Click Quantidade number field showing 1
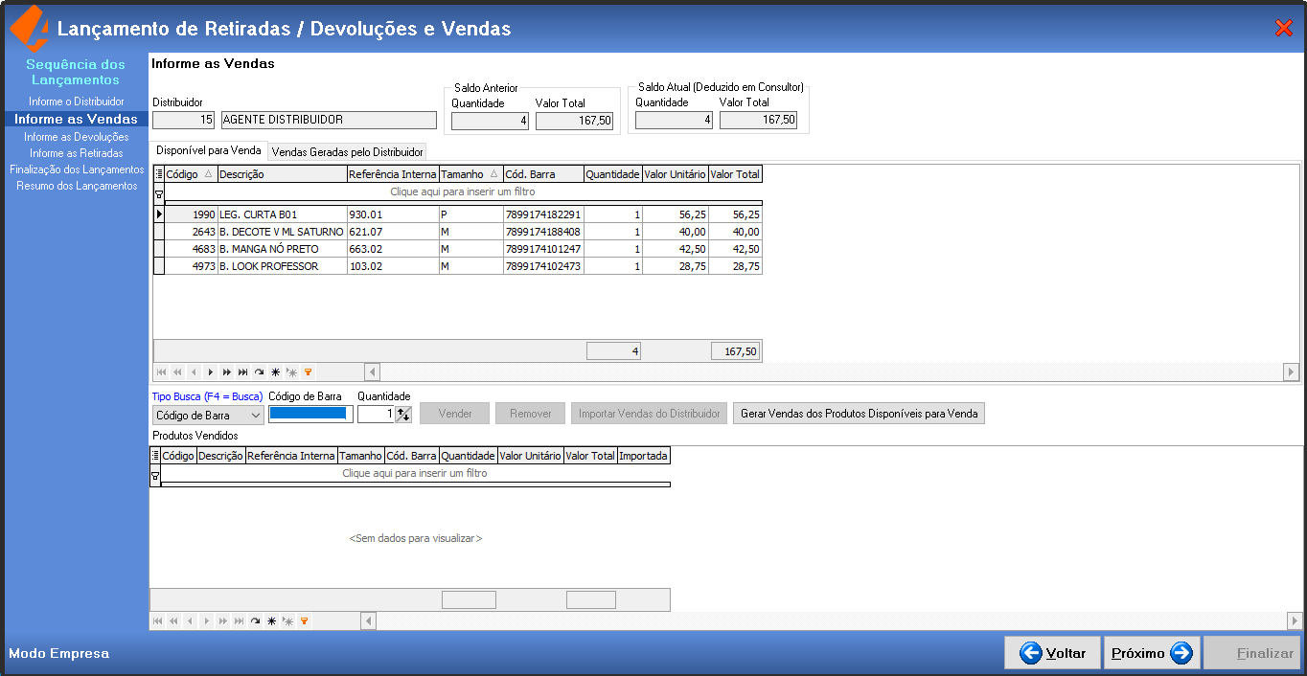 pyautogui.click(x=376, y=415)
